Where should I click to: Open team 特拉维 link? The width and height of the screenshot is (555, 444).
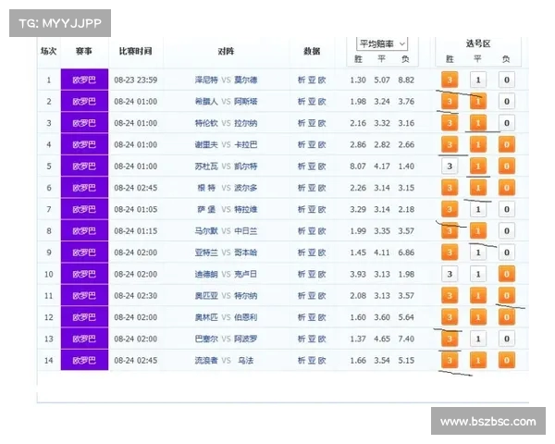246,210
